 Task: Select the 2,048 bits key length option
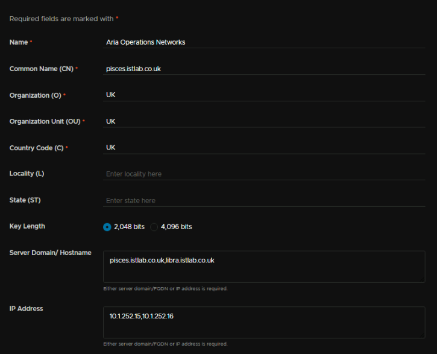pyautogui.click(x=107, y=227)
